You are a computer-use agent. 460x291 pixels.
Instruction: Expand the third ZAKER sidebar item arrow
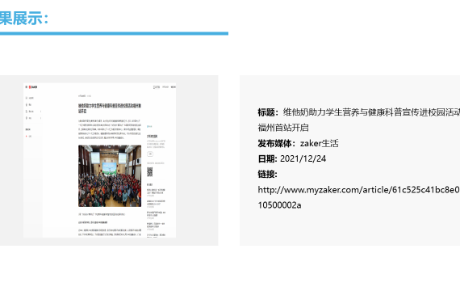point(40,112)
